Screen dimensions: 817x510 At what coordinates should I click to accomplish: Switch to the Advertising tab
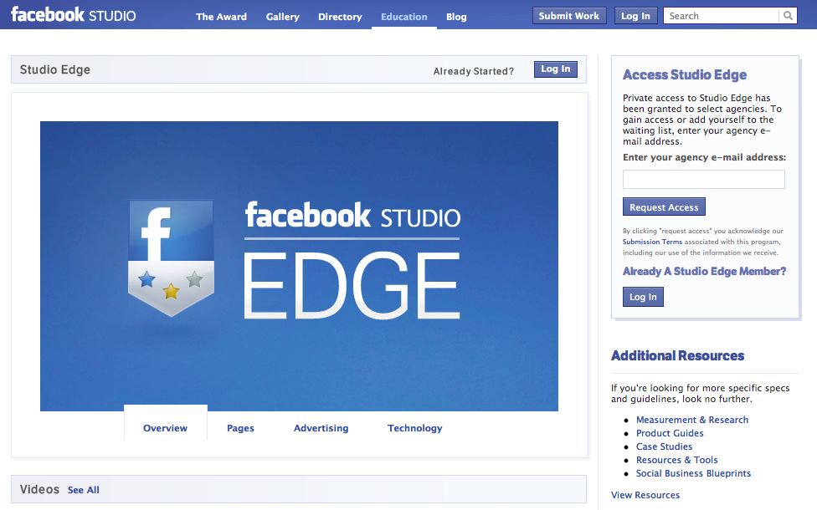(x=321, y=428)
